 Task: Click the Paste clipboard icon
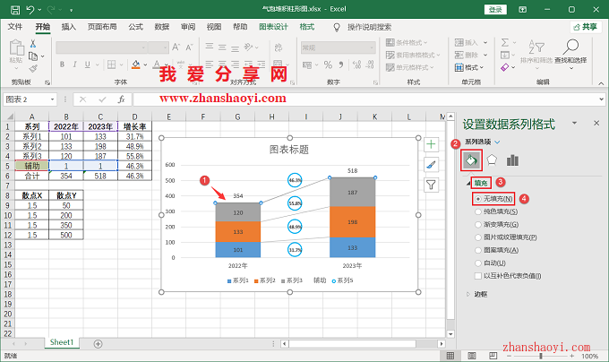click(x=16, y=47)
